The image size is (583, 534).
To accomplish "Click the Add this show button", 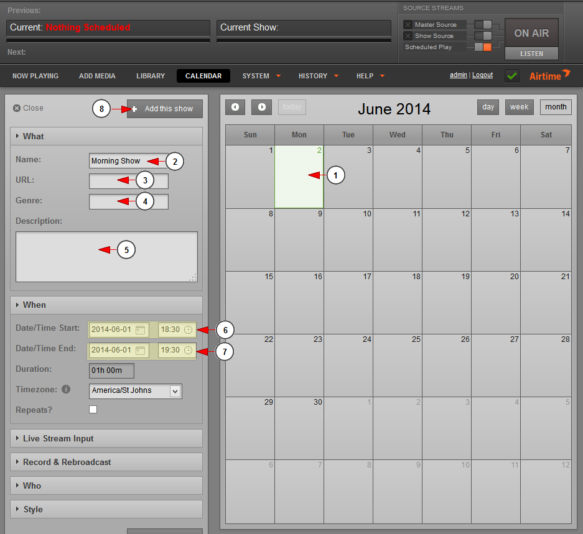I will [164, 109].
